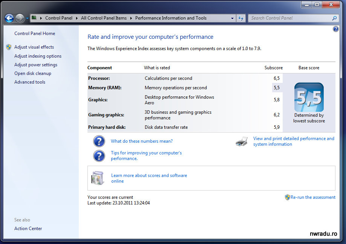The width and height of the screenshot is (346, 244).
Task: Go back using the Back arrow button
Action: tap(9, 18)
